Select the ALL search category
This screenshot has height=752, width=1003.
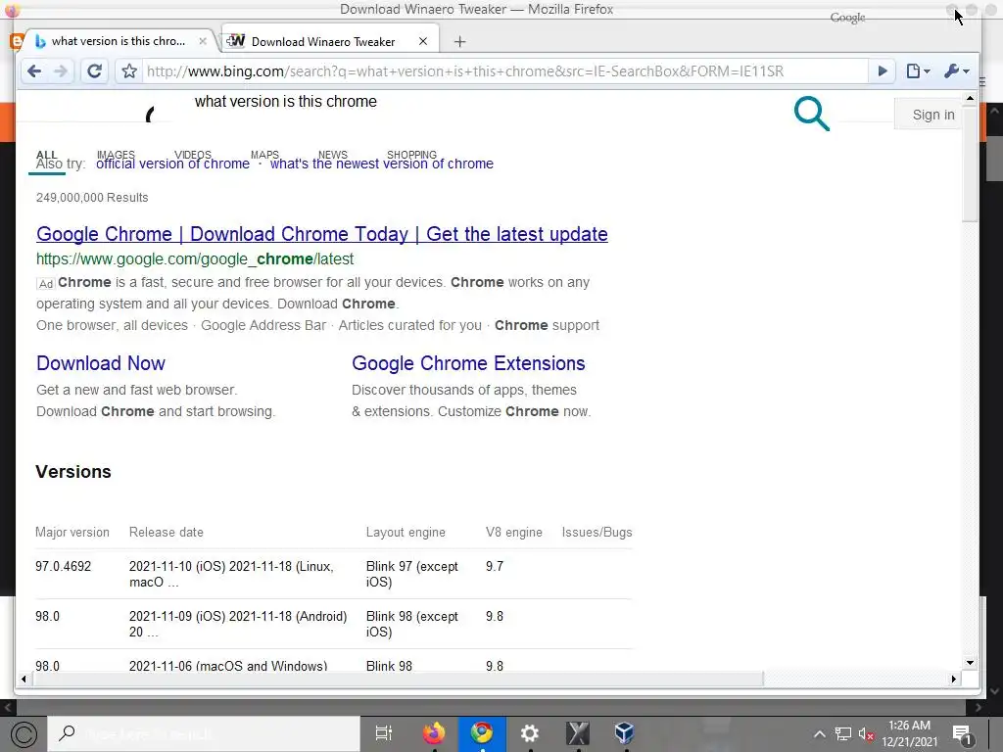tap(47, 155)
